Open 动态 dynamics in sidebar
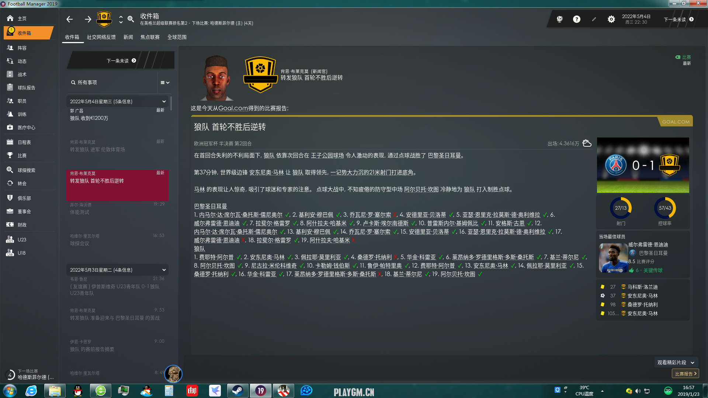The image size is (708, 398). pyautogui.click(x=29, y=61)
